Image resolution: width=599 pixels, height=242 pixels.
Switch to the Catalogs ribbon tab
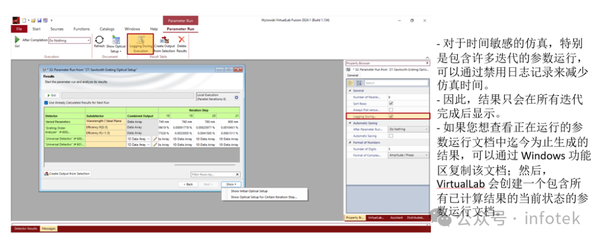click(x=107, y=29)
